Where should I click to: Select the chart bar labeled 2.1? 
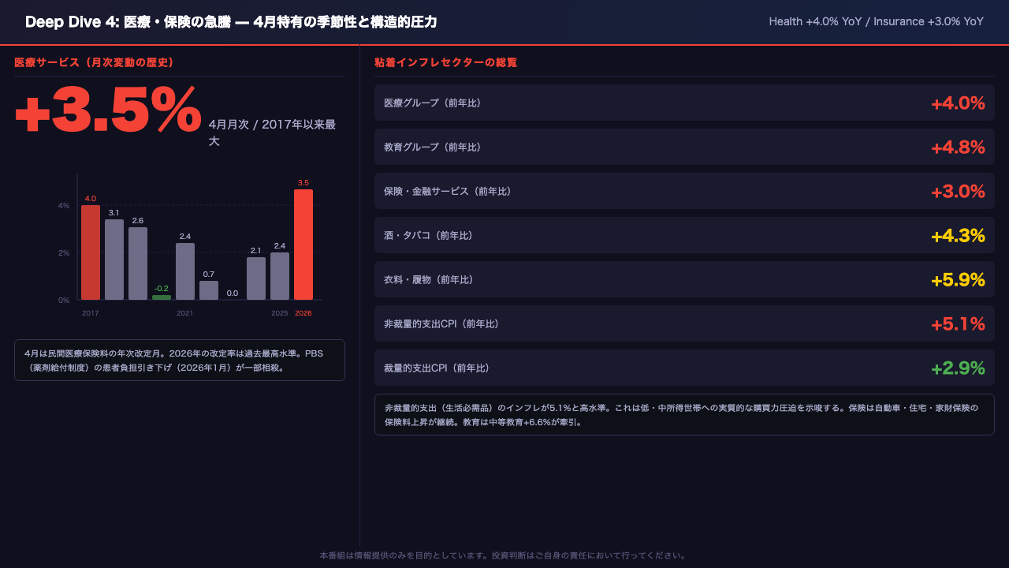click(256, 278)
